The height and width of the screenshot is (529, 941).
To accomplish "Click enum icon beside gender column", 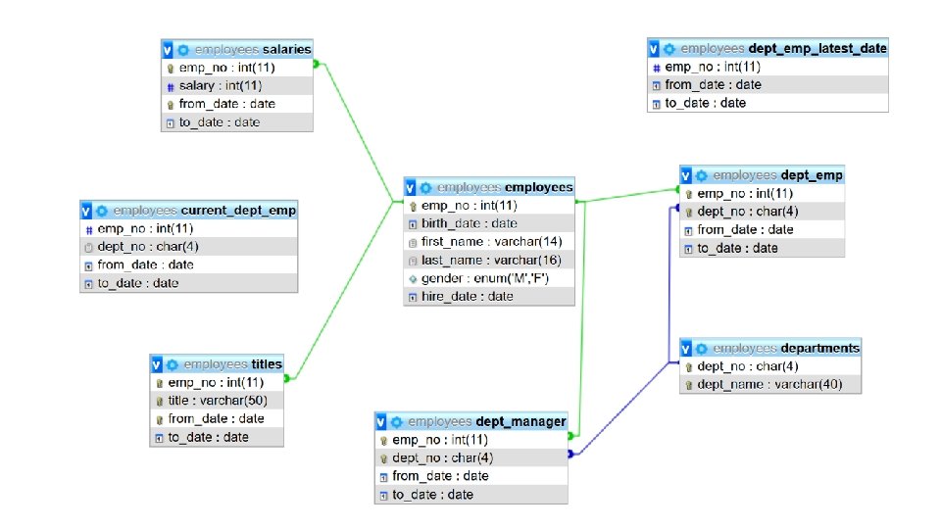I will 413,279.
